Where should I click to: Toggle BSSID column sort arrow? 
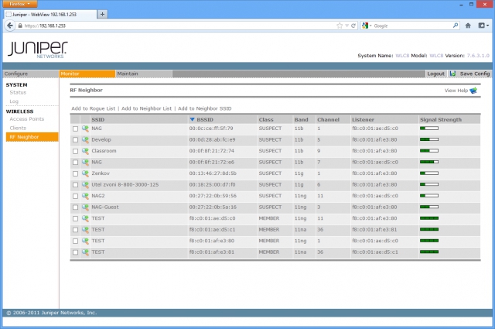tap(192, 119)
